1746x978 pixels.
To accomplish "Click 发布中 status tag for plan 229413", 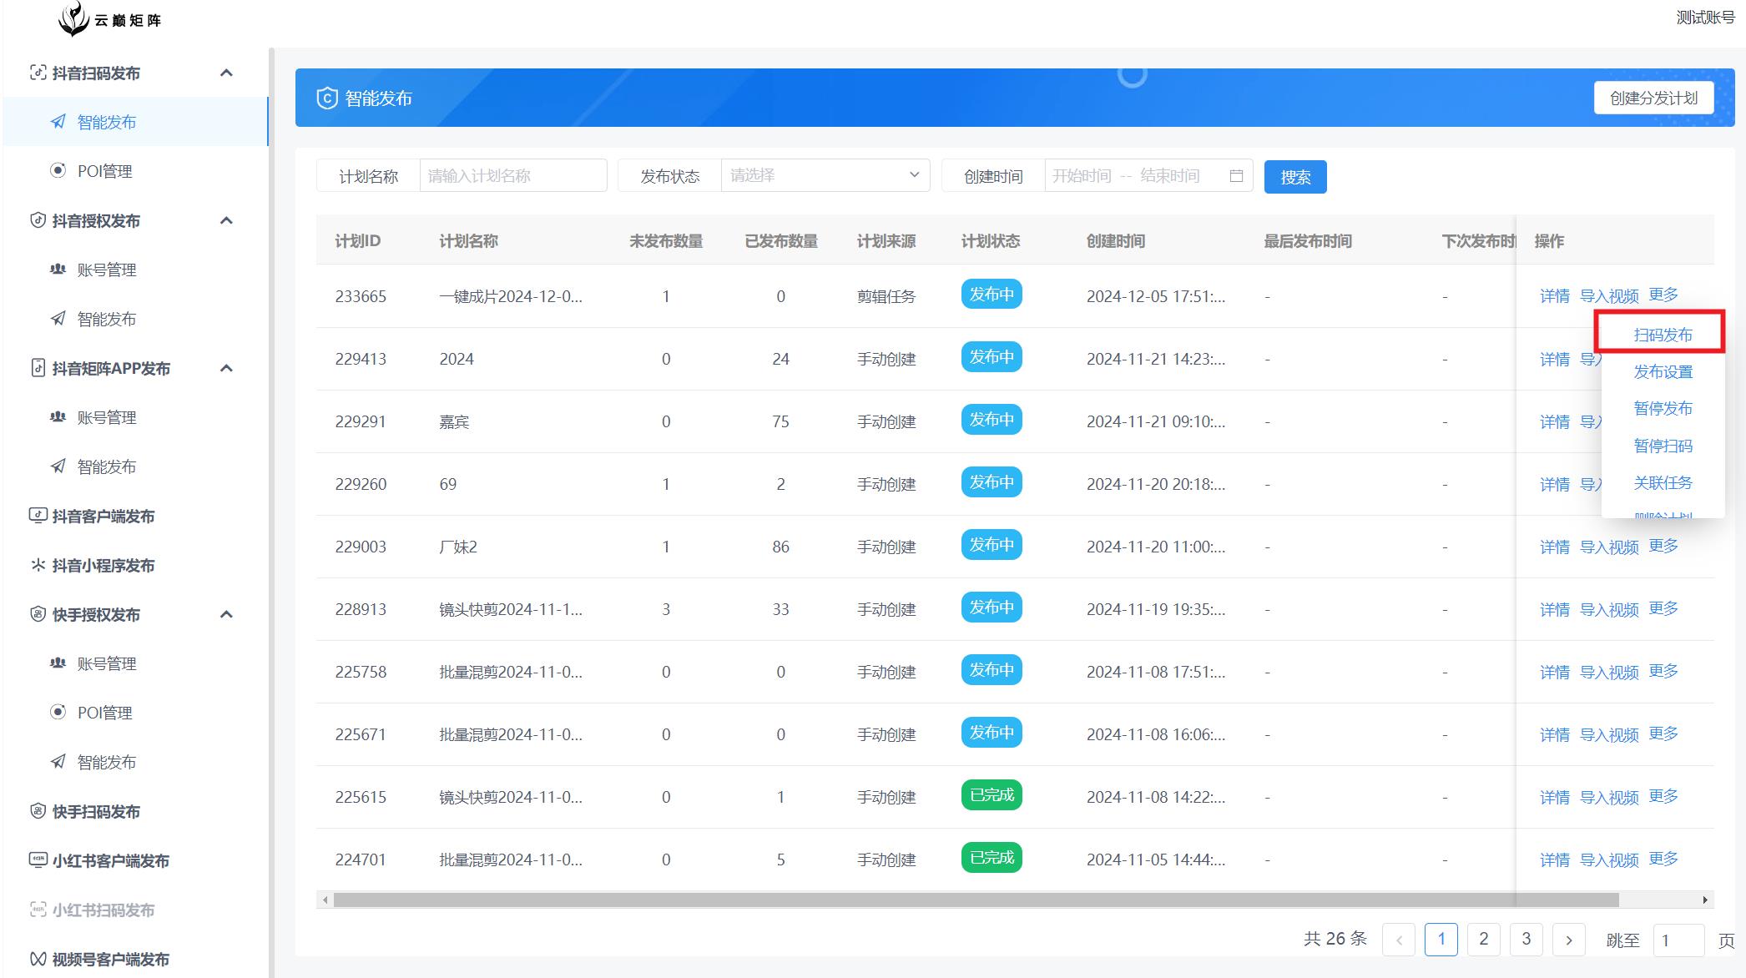I will pos(991,357).
